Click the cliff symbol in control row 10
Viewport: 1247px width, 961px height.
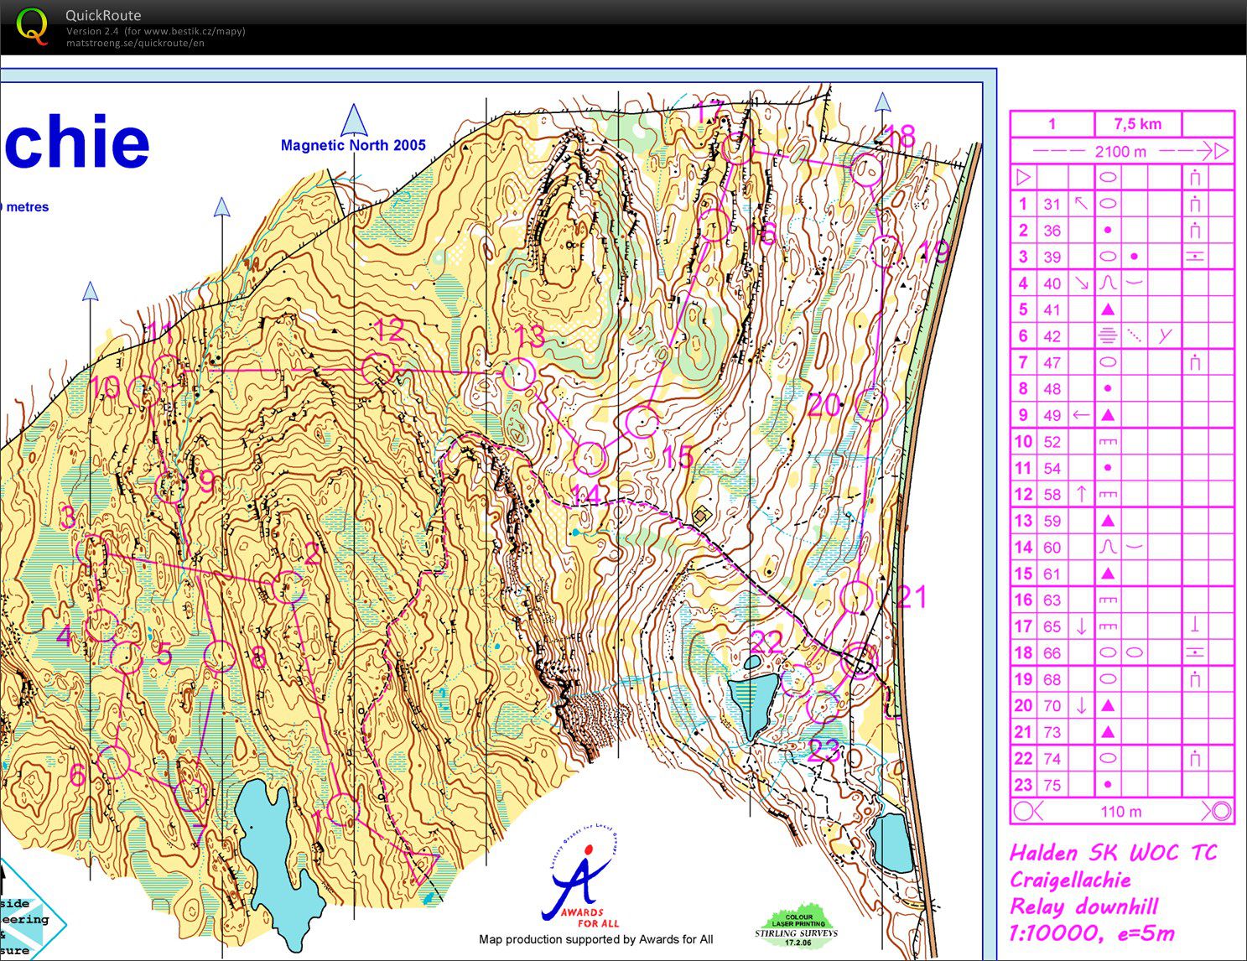coord(1108,442)
